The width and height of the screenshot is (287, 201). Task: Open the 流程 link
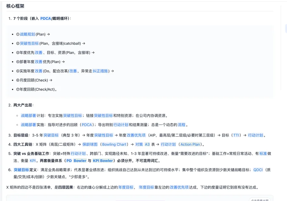pyautogui.click(x=181, y=125)
